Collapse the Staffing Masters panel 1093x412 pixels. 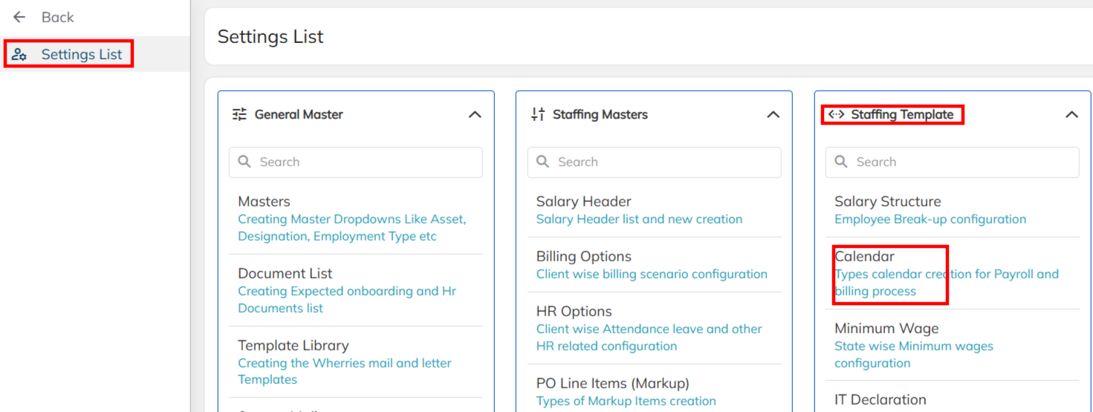click(773, 114)
